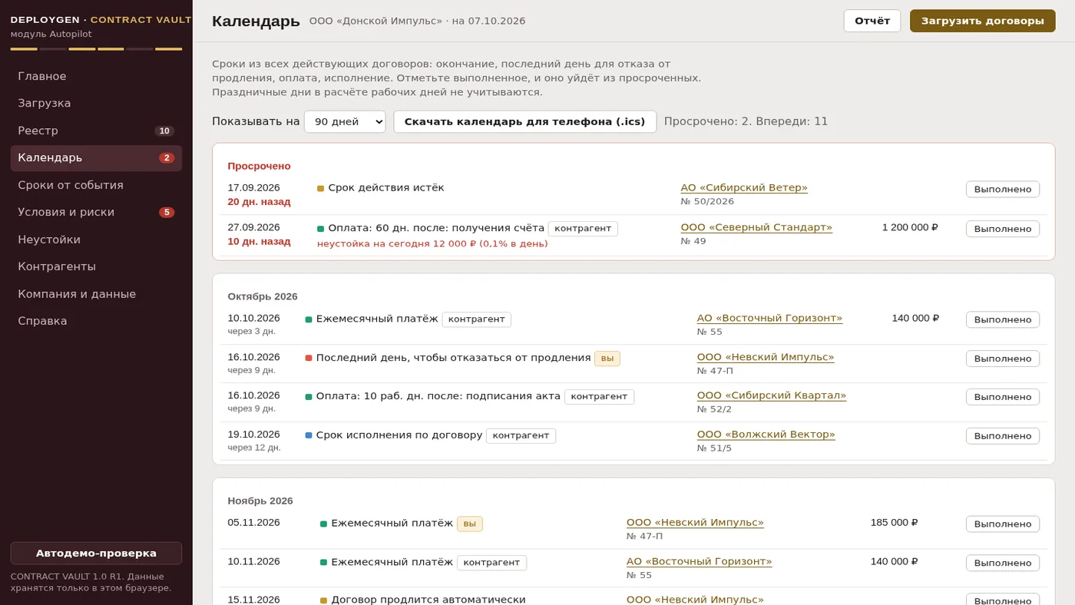The image size is (1075, 605).
Task: Mark Сибирский Квартал payment as Выполнено
Action: pos(1003,397)
